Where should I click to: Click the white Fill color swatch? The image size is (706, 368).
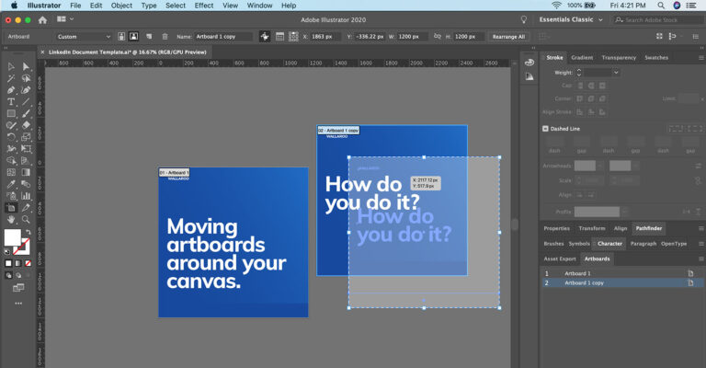tap(13, 237)
